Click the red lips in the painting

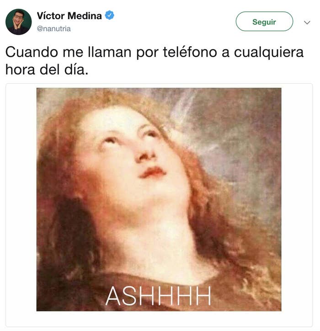(x=152, y=172)
